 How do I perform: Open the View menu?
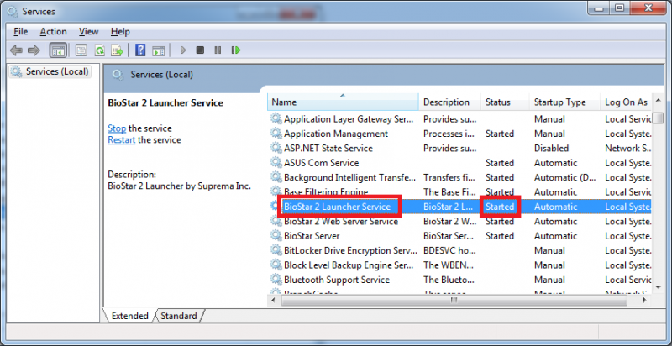(x=89, y=31)
